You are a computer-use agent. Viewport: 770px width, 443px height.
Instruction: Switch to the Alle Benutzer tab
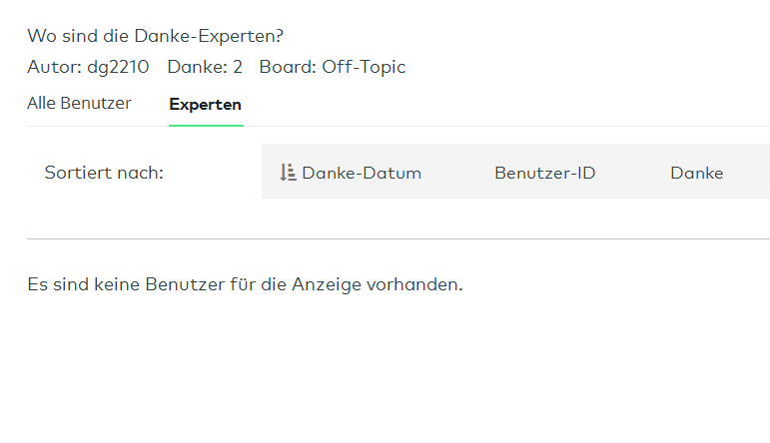(x=79, y=103)
